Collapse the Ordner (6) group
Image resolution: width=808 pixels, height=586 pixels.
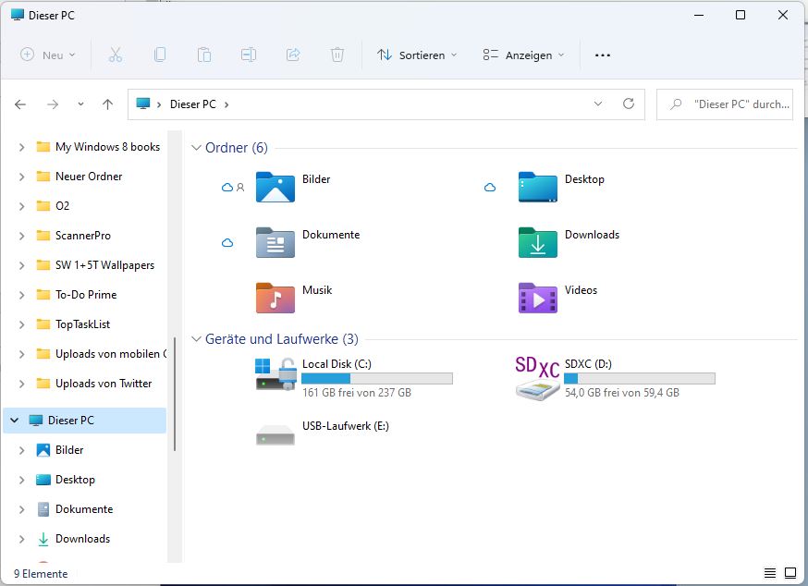pyautogui.click(x=196, y=148)
